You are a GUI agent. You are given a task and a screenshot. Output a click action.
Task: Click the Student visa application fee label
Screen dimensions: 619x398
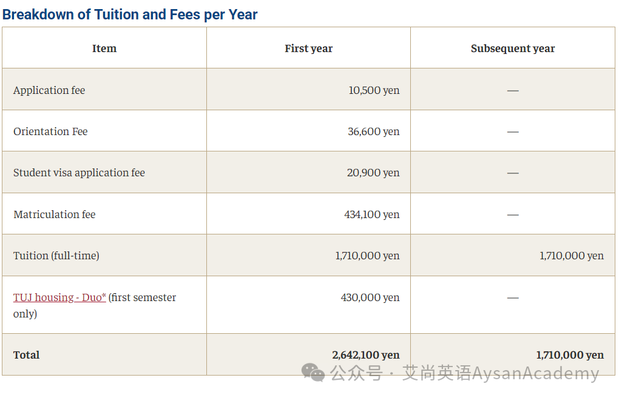pos(79,173)
